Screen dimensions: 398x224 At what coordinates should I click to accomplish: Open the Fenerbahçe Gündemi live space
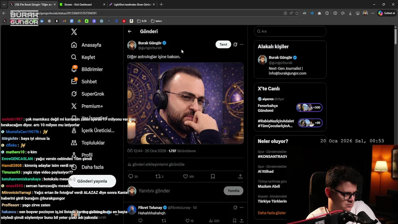click(290, 108)
